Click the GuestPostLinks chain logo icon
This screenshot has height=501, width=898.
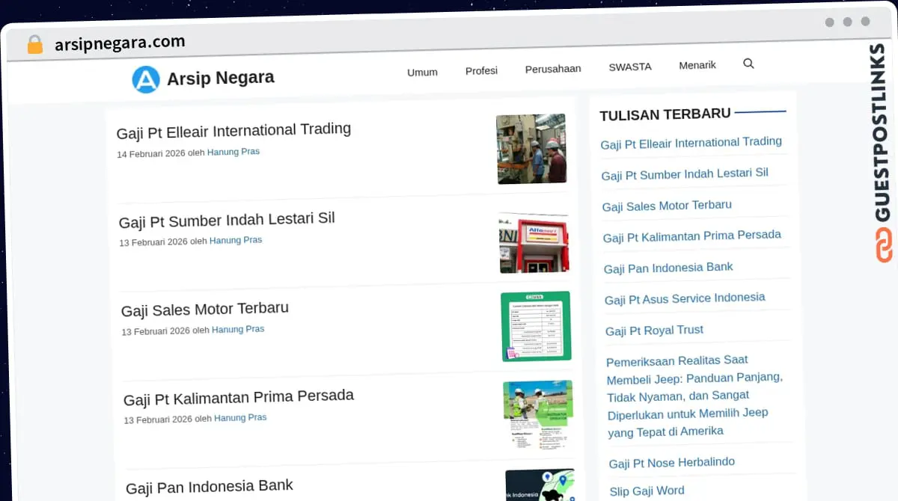884,245
